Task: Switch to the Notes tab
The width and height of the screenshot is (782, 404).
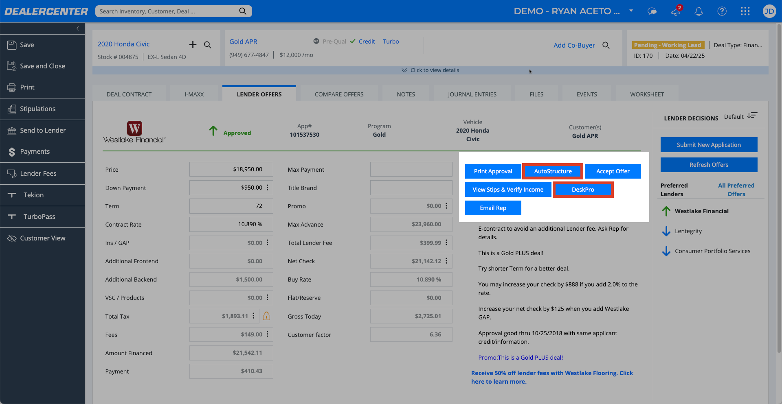Action: (406, 94)
